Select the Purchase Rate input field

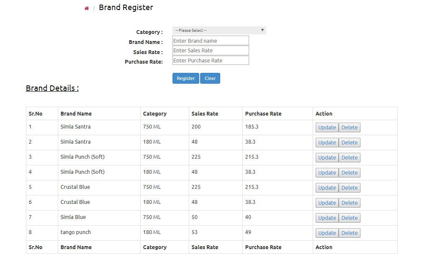click(x=211, y=60)
